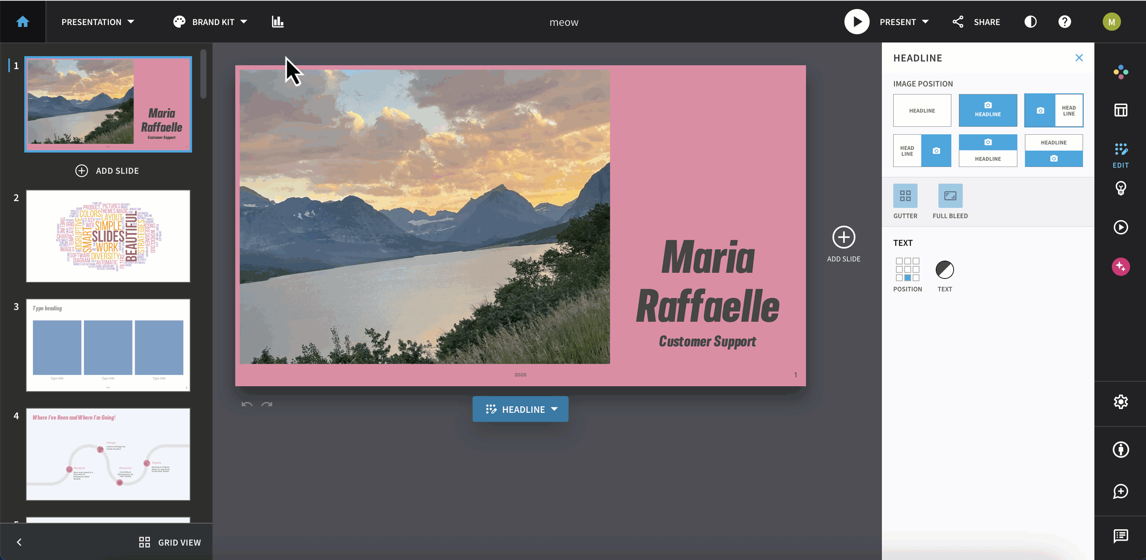The image size is (1146, 560).
Task: Select the Edit tool in the right sidebar
Action: pyautogui.click(x=1120, y=156)
